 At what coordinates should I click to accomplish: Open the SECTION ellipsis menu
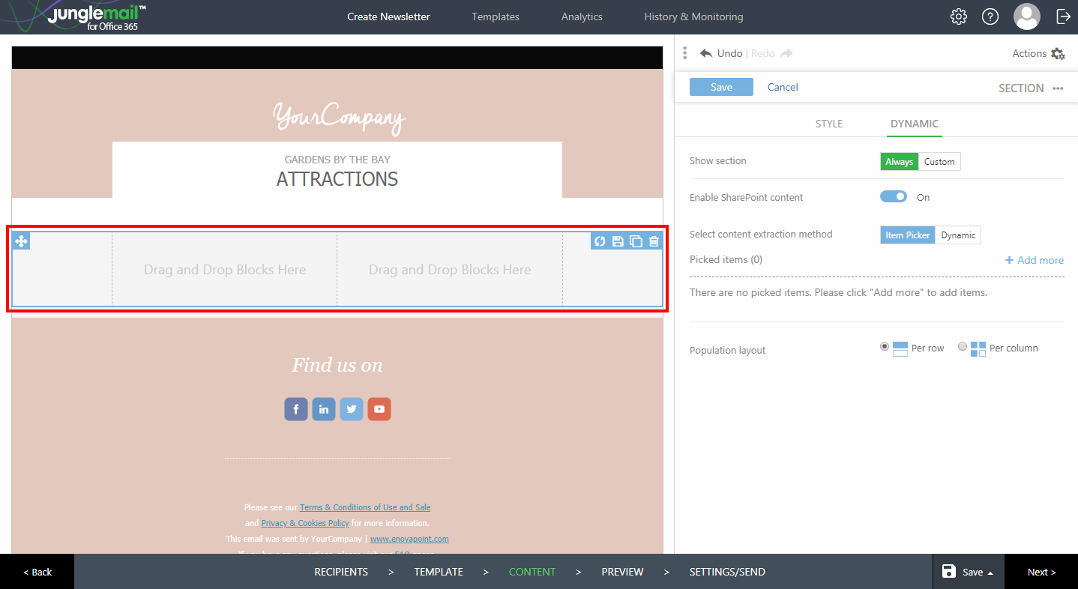(1058, 88)
